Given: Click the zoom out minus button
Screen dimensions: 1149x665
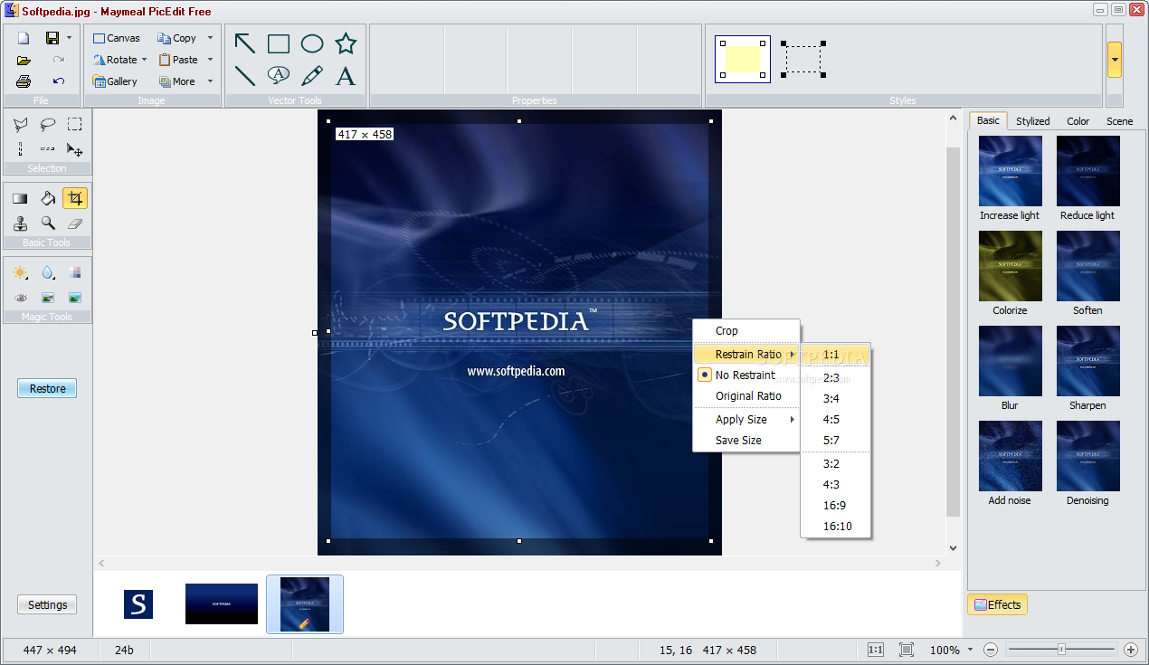Looking at the screenshot, I should (991, 650).
